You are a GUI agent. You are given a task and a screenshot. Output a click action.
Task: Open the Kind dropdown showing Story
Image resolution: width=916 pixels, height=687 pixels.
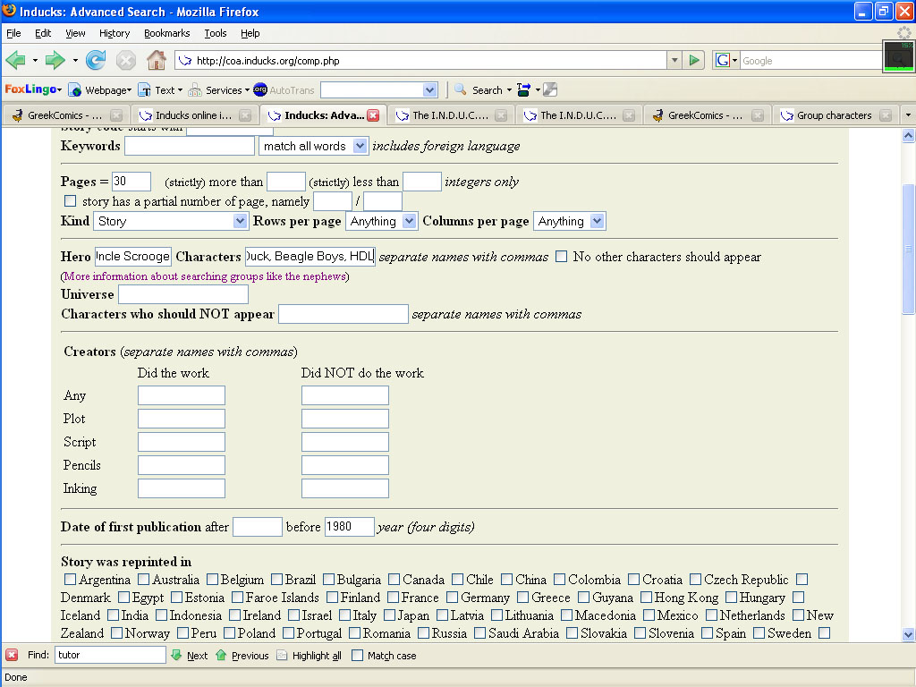(171, 221)
